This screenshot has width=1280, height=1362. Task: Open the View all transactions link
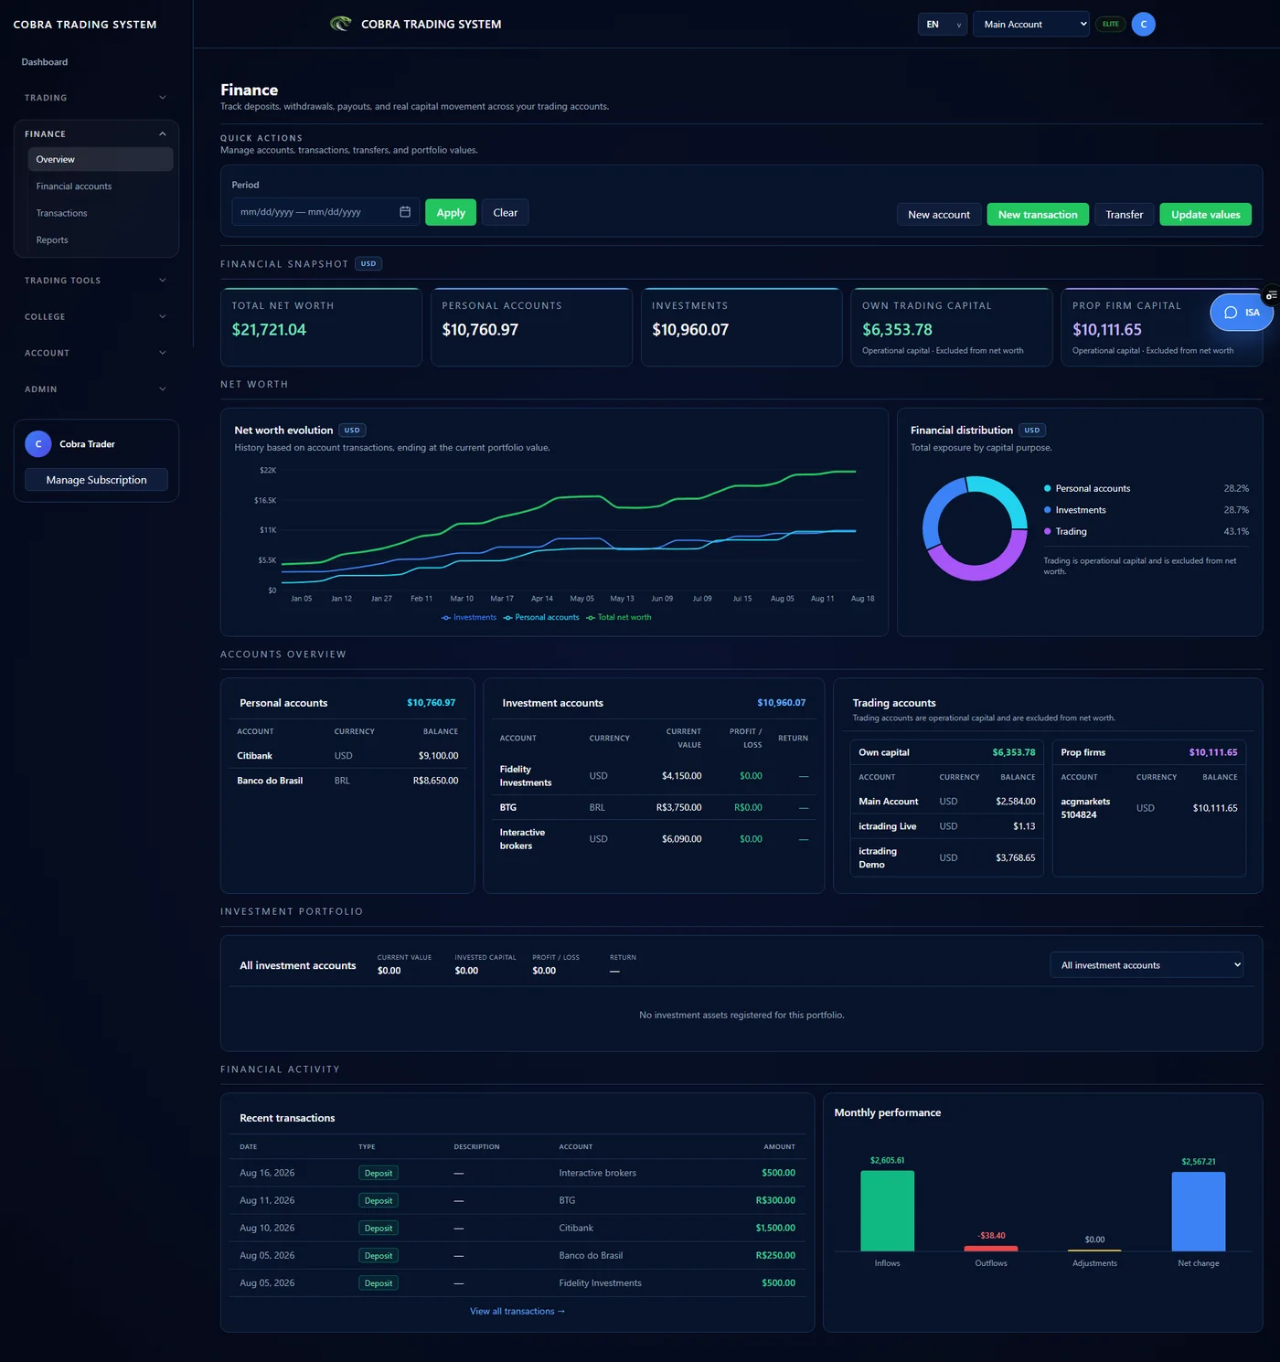(x=517, y=1312)
